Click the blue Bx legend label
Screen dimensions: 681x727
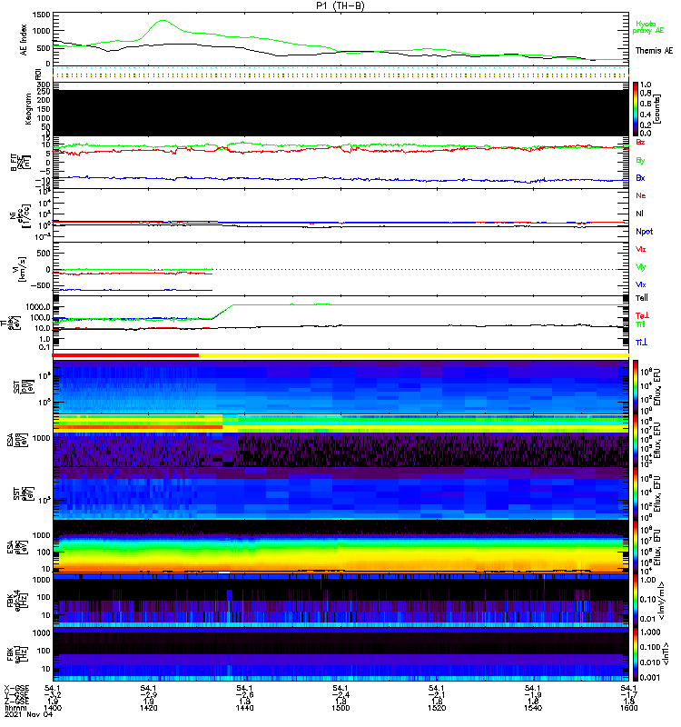coord(640,178)
